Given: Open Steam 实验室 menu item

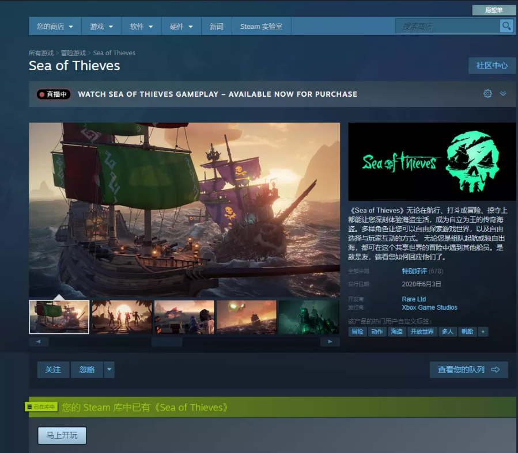Looking at the screenshot, I should [262, 26].
